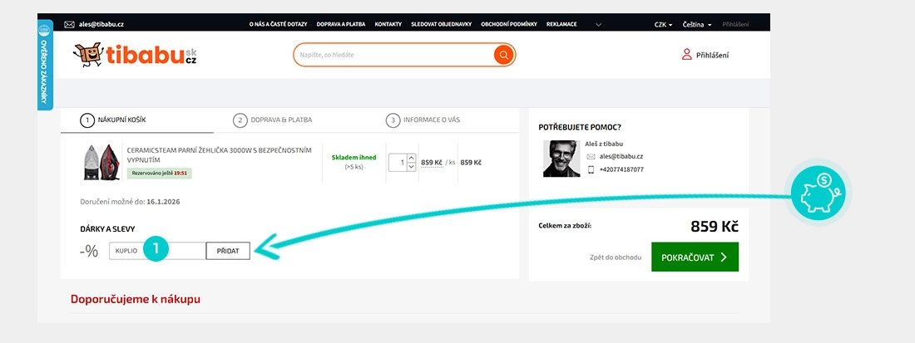Click the red user icon next to Přihlášení

pos(687,55)
